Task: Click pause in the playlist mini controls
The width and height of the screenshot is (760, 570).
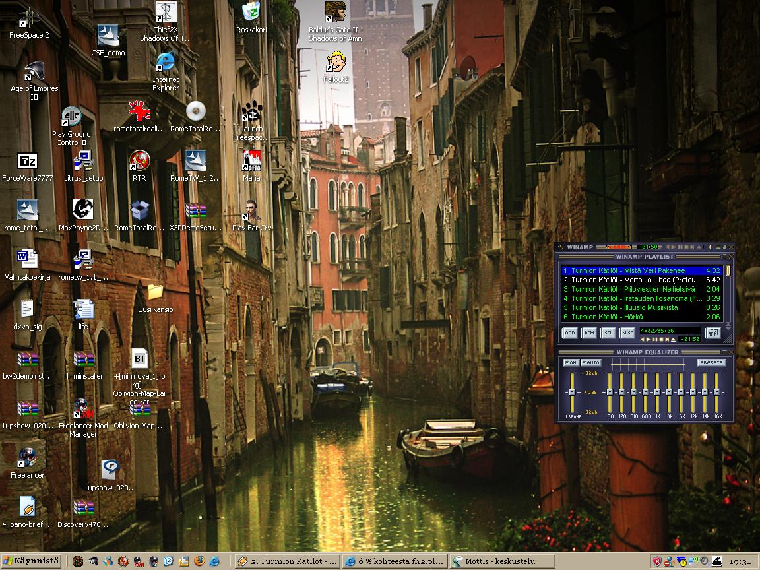Action: (655, 339)
